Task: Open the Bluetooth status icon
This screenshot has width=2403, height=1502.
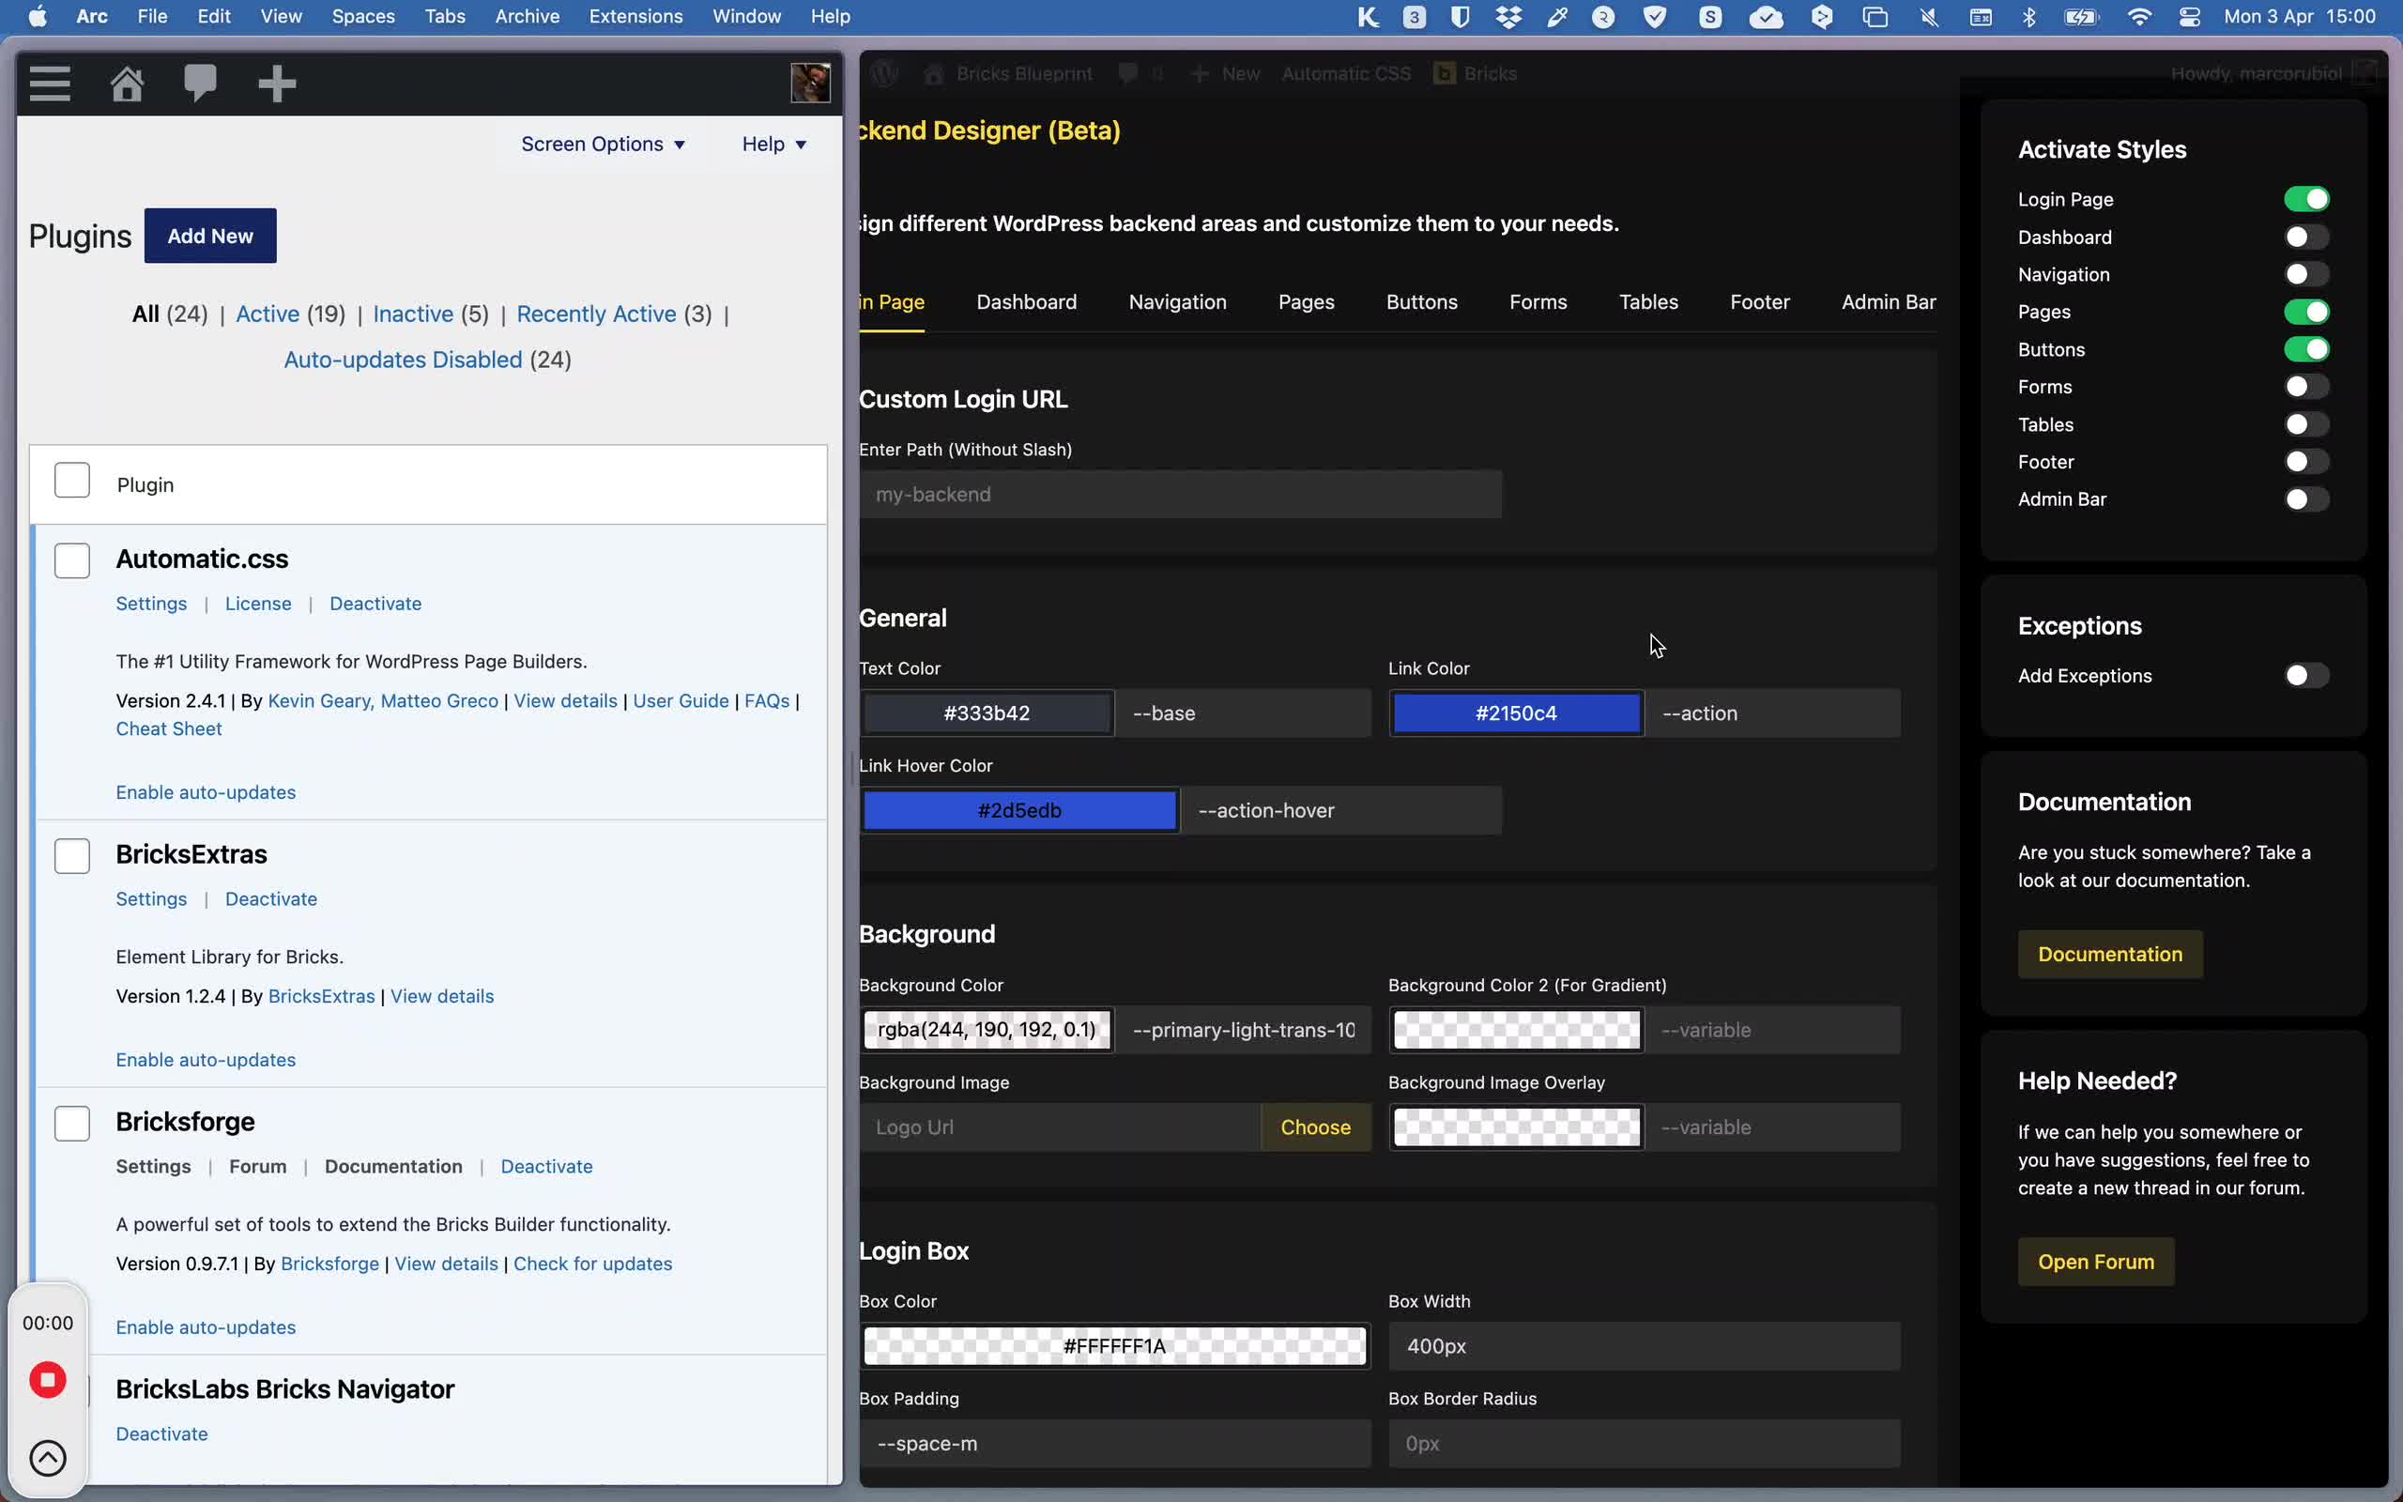Action: (2028, 16)
